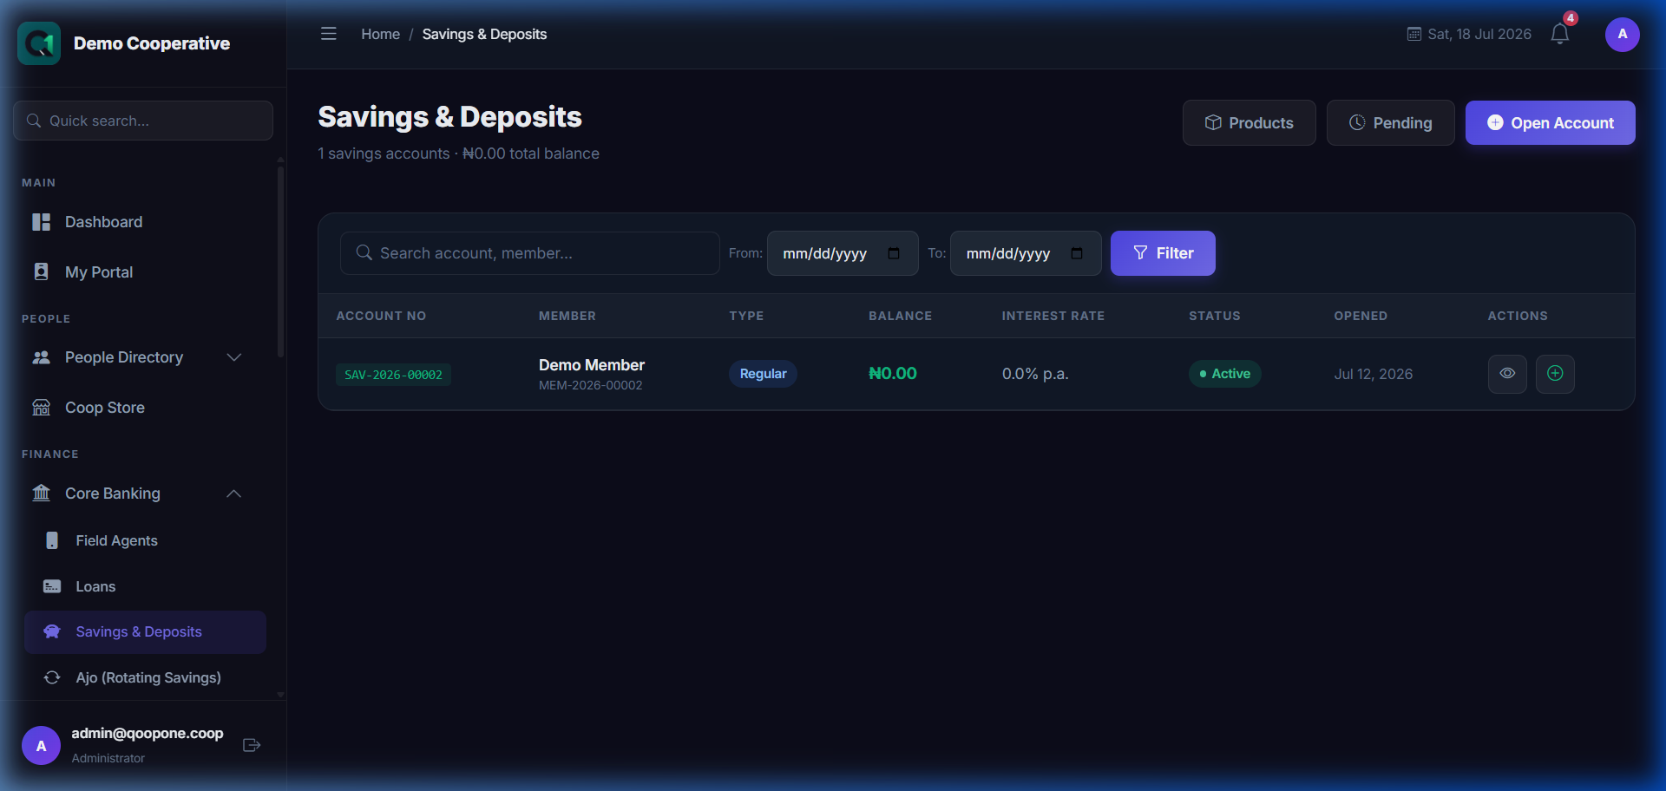Click member name Demo Member
The width and height of the screenshot is (1666, 791).
591,365
